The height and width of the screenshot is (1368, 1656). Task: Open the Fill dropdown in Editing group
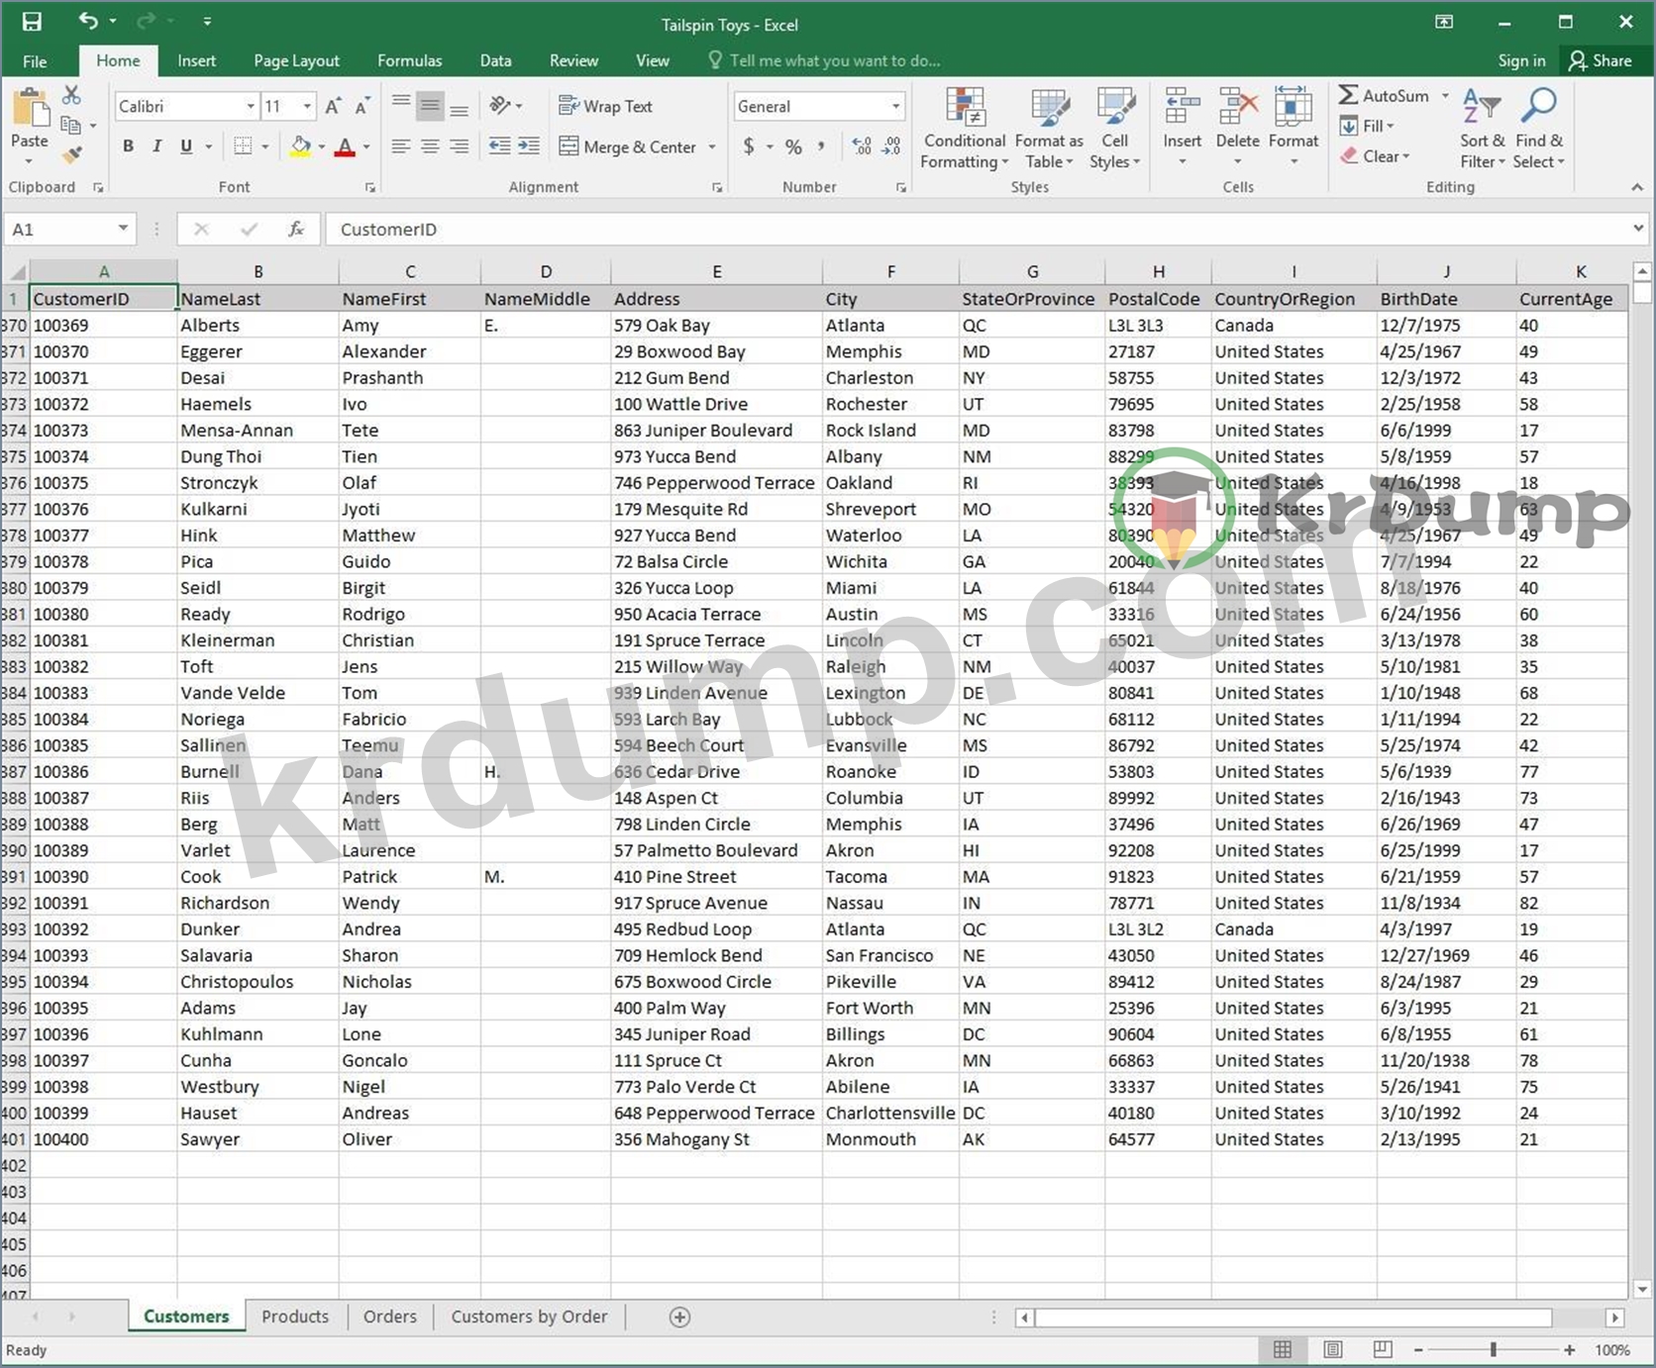[1367, 126]
